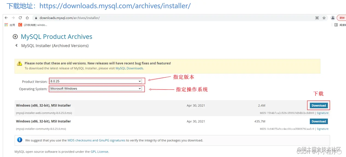Click the 2.4M file size text
Screen dimensions: 346x157
point(262,106)
